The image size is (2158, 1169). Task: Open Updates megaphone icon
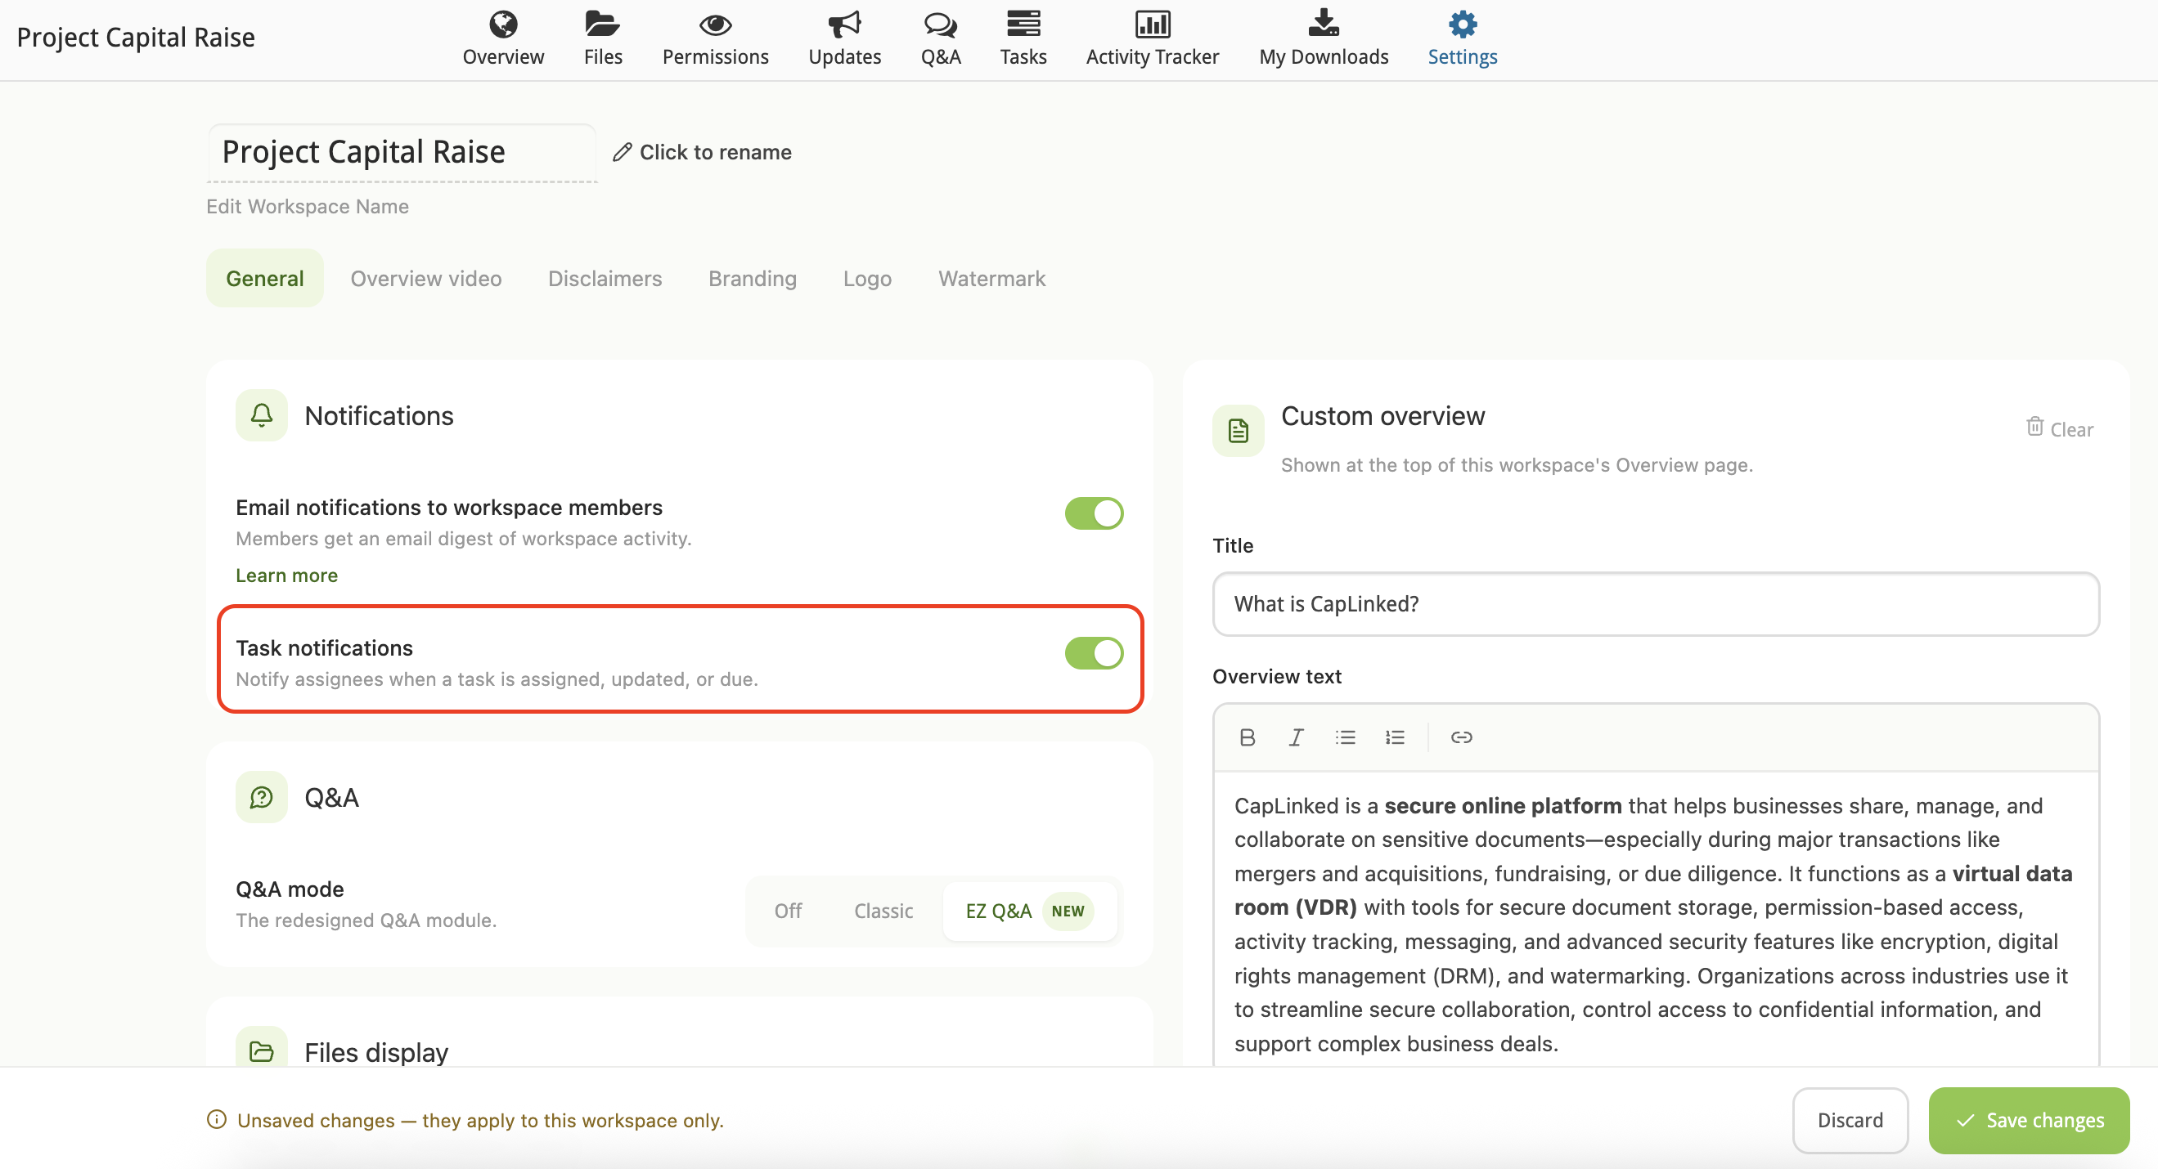(x=844, y=25)
